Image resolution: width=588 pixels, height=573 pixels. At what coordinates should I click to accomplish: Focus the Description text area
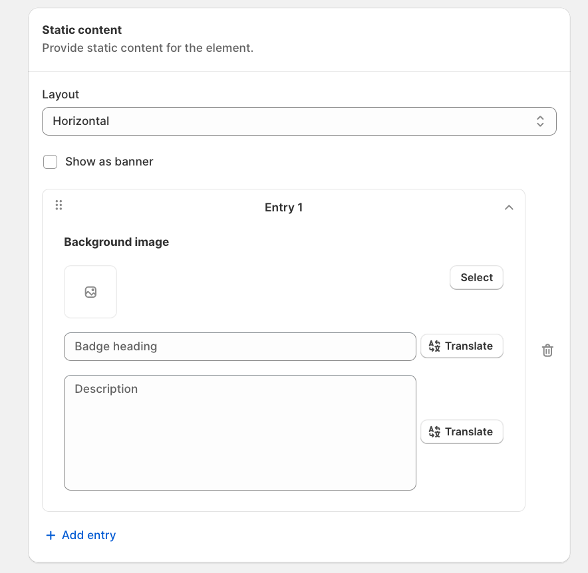coord(240,433)
